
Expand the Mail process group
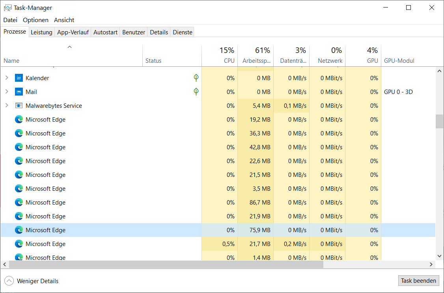point(7,91)
